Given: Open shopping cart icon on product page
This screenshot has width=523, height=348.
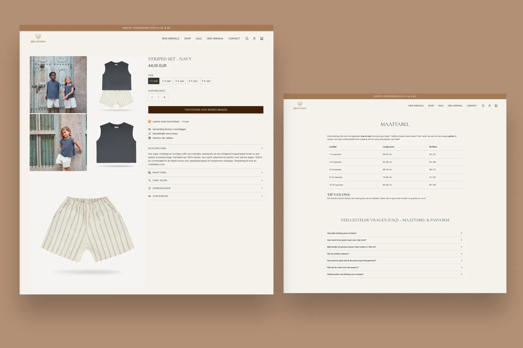Looking at the screenshot, I should [x=262, y=39].
